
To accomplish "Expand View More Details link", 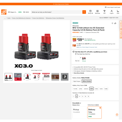I will click(x=79, y=73).
